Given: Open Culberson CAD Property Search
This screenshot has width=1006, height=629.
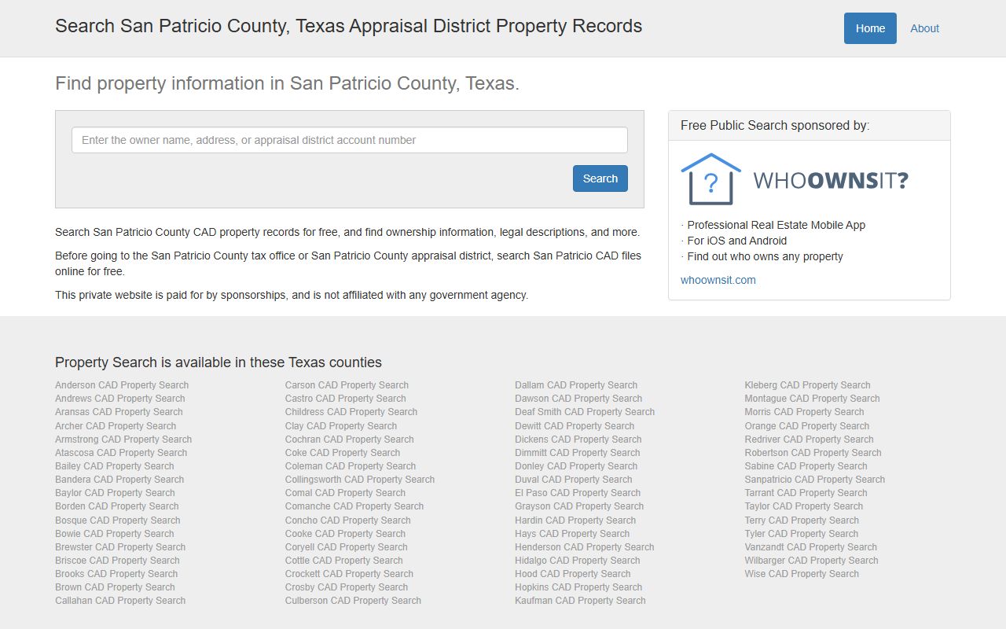Looking at the screenshot, I should coord(353,601).
